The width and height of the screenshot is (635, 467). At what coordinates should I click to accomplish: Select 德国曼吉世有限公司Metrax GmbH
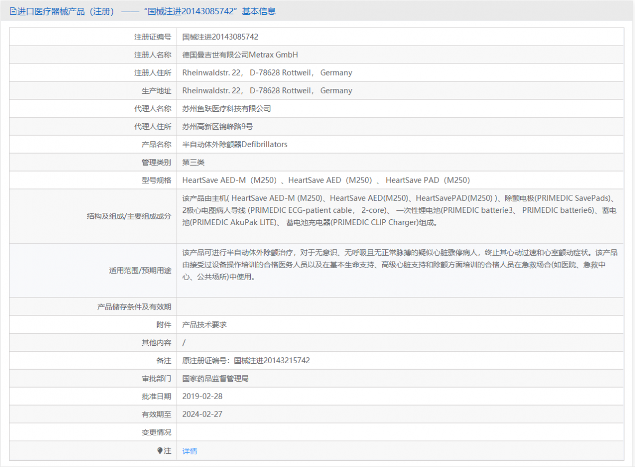point(240,55)
